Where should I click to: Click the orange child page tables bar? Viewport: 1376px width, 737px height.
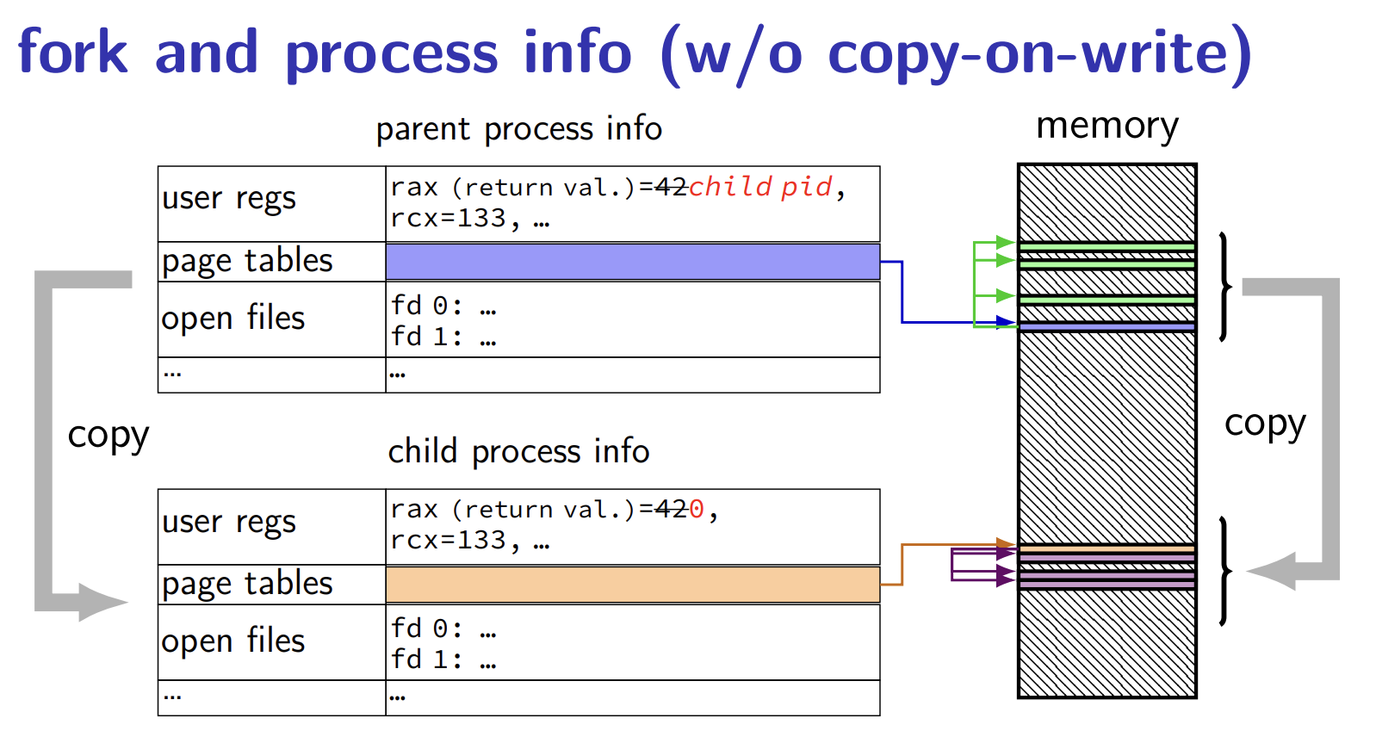click(x=633, y=585)
